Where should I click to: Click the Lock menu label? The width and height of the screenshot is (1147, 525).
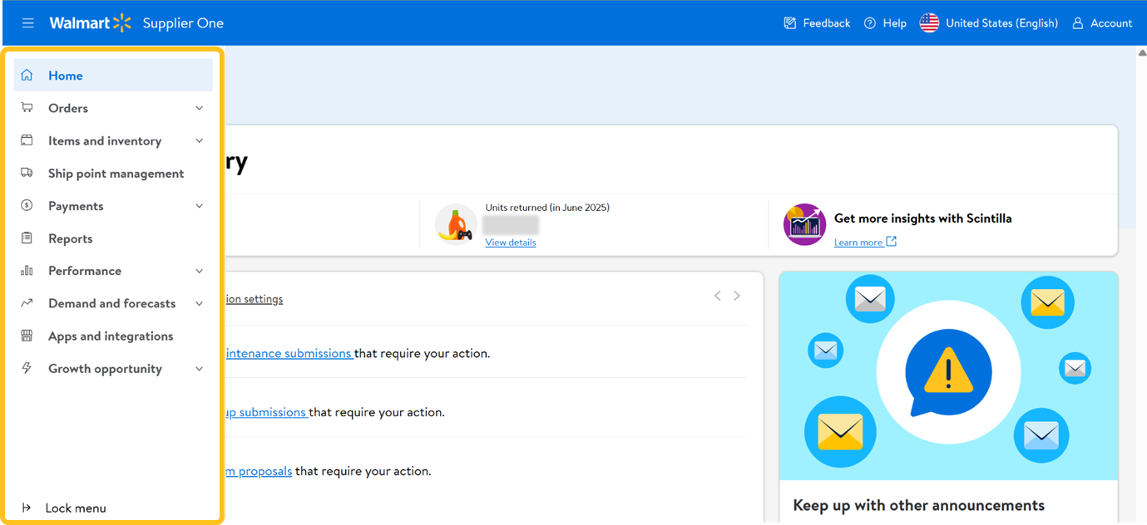[76, 508]
